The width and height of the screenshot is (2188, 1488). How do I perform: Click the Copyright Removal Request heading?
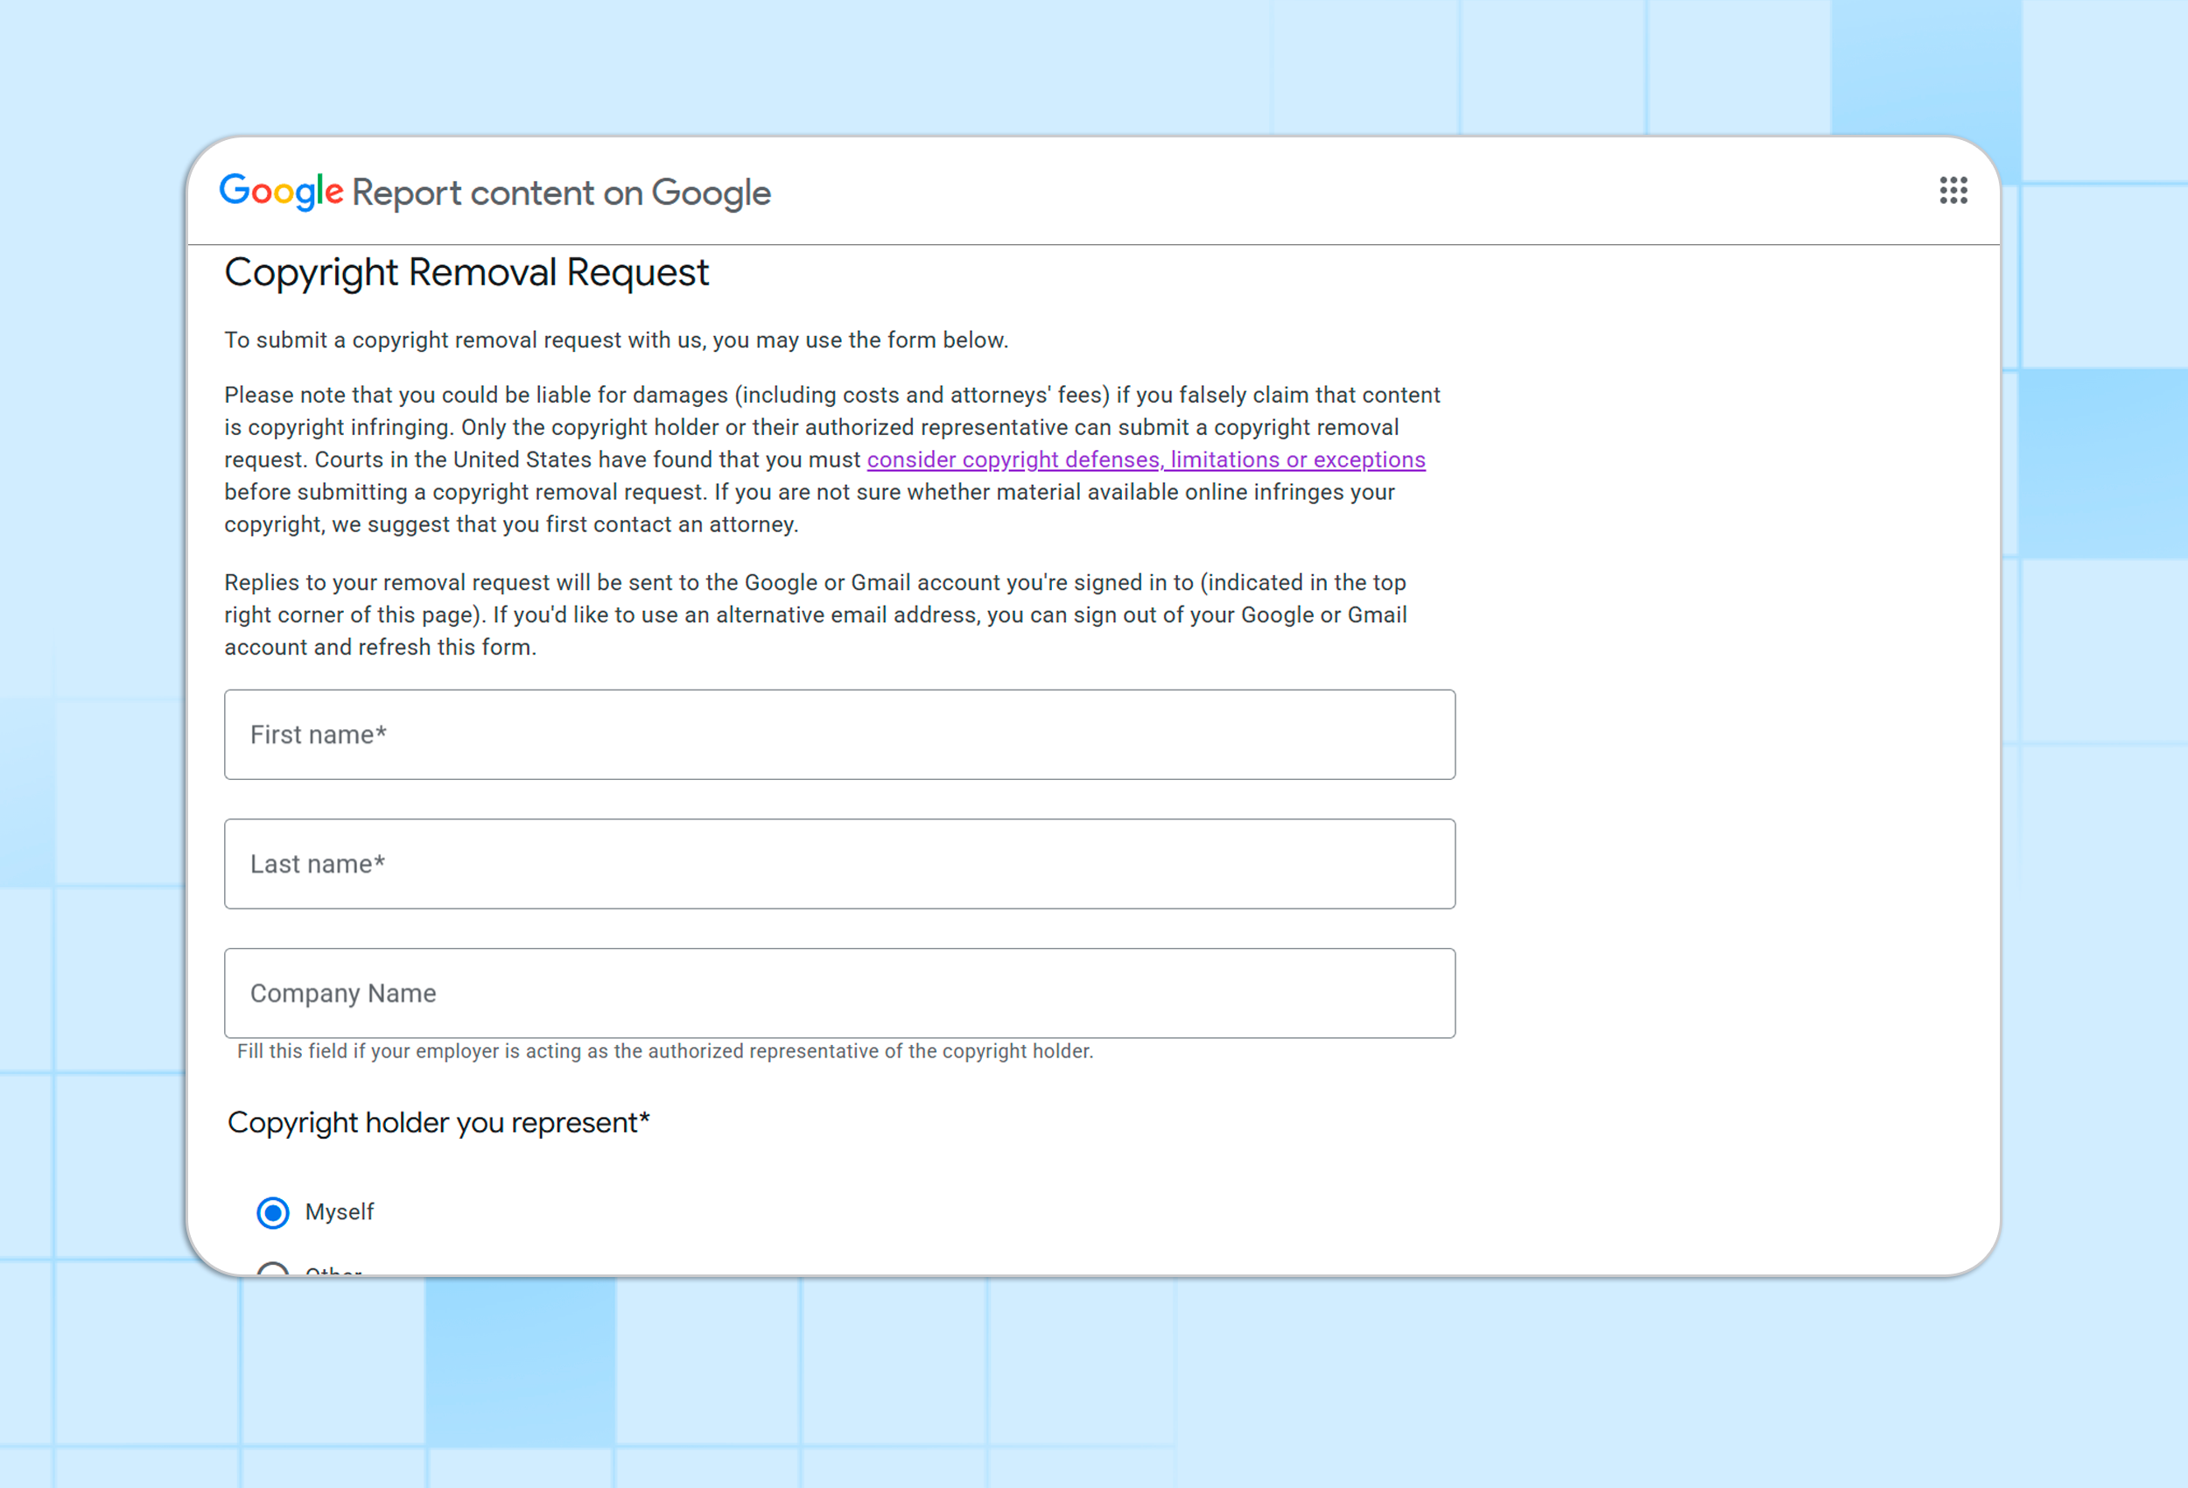(x=466, y=272)
